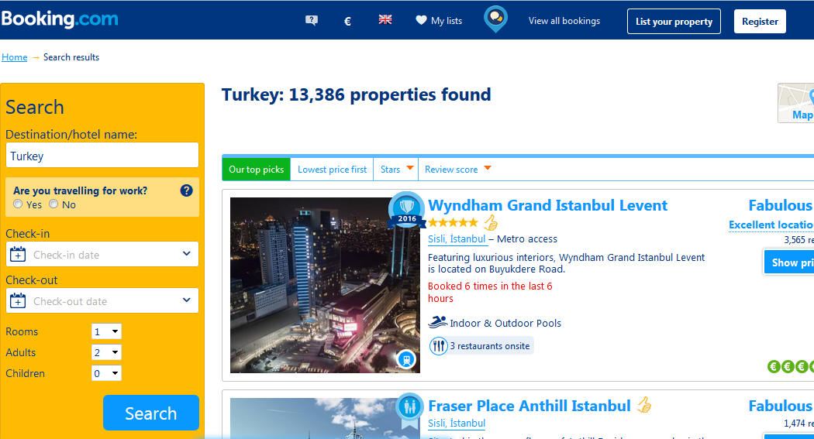Open the Check-in date dropdown
The image size is (814, 439).
click(102, 255)
